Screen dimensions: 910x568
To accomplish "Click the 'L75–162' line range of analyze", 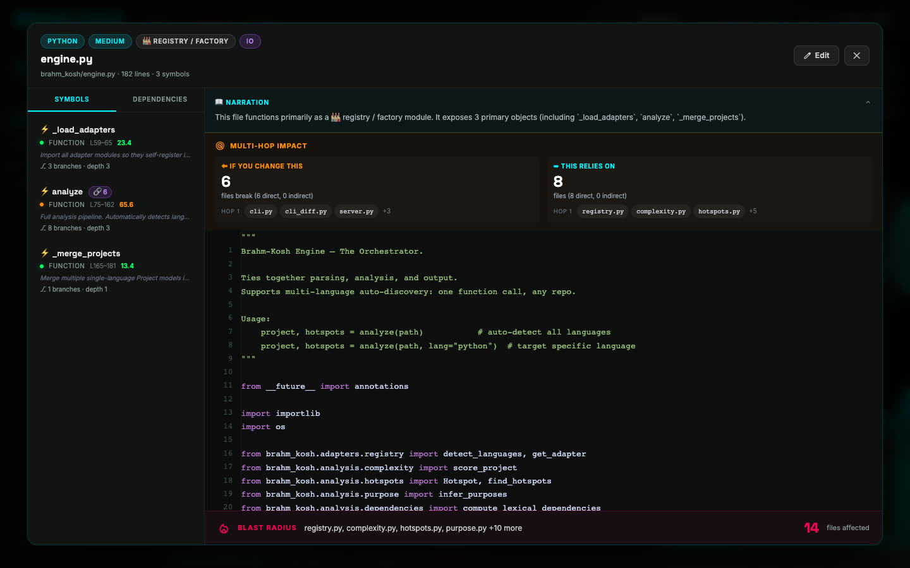I will coord(102,204).
